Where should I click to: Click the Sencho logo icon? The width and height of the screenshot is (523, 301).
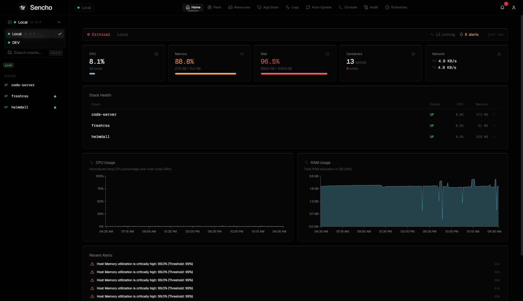pyautogui.click(x=23, y=7)
